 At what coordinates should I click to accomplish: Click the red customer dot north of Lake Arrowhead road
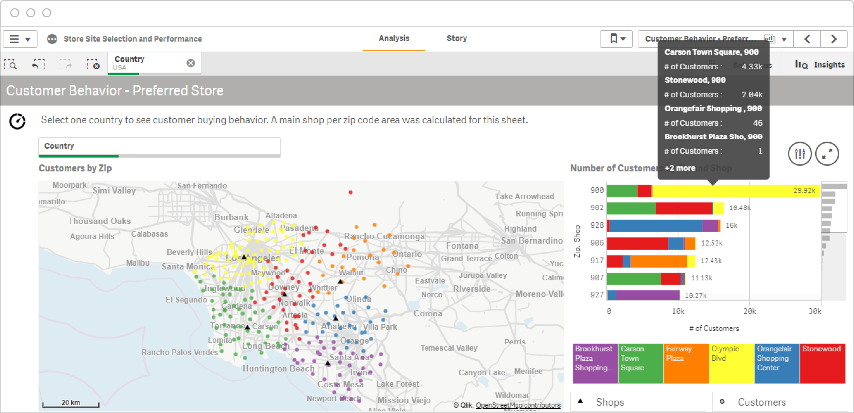[351, 192]
